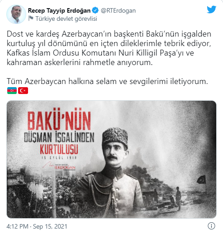Open the Recep Tayyip Erdoğan display name
Screen dimensions: 223x234
(x=59, y=10)
